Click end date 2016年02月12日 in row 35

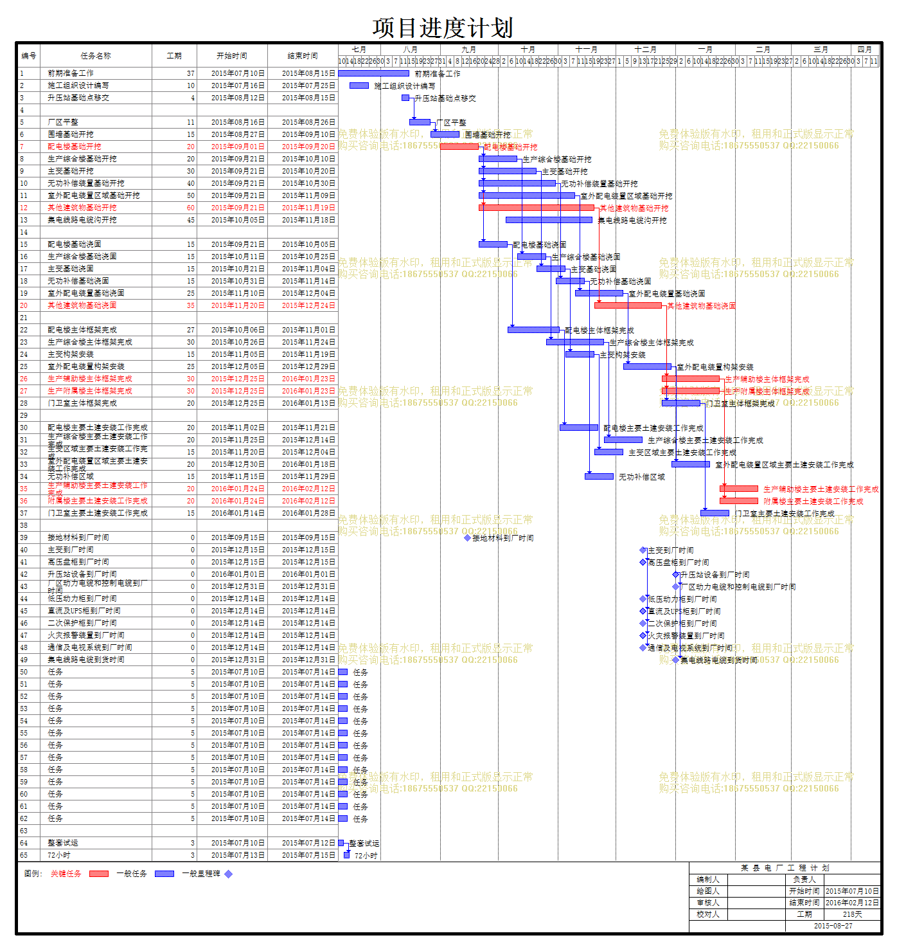309,489
